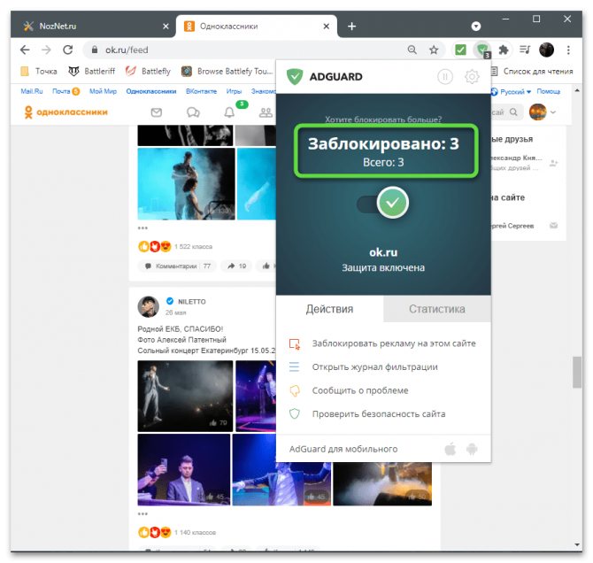
Task: Click NILETTO author name
Action: [x=192, y=302]
